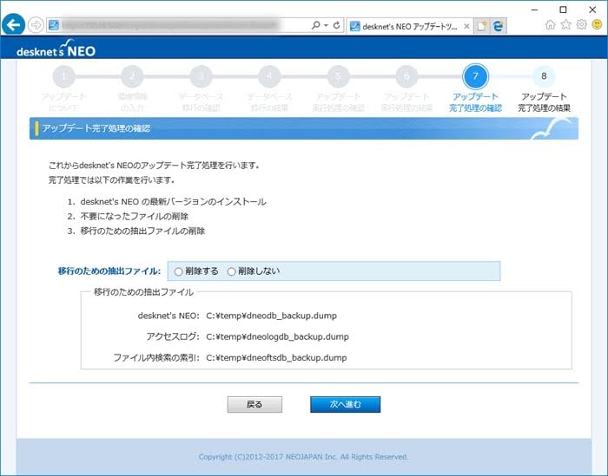Click list item 不要になったファイルの削除

coord(134,217)
